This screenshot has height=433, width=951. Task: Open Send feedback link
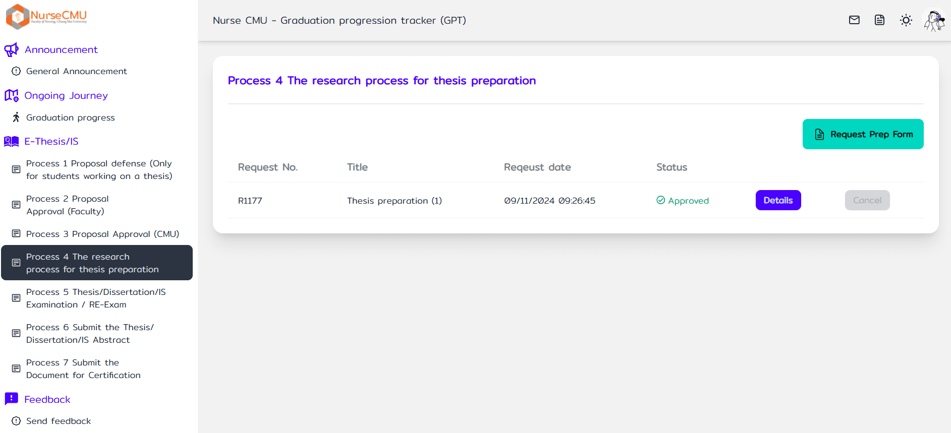(x=59, y=421)
